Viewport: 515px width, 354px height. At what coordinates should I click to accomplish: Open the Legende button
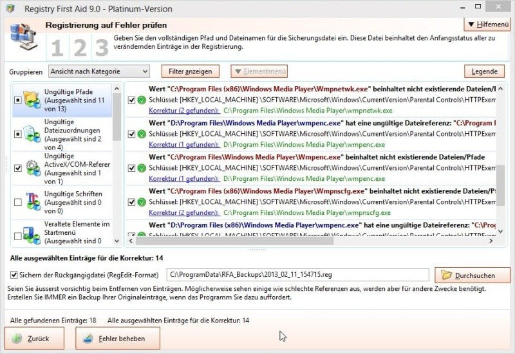coord(485,71)
